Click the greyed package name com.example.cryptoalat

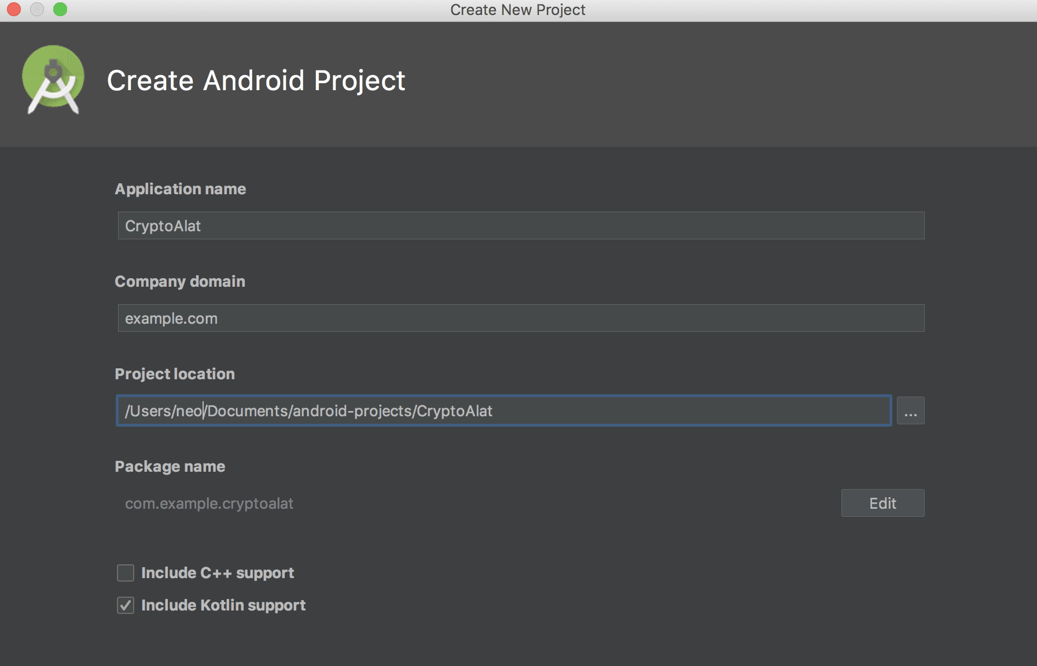(209, 503)
